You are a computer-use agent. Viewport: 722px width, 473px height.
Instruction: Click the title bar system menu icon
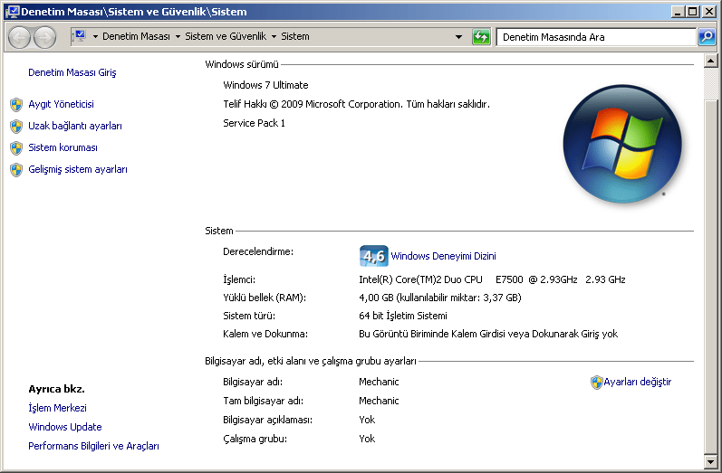click(13, 12)
